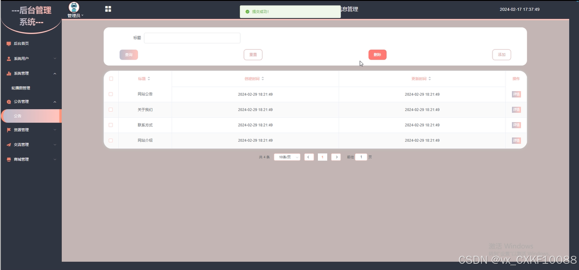579x270 pixels.
Task: Expand the 交流管理 chevron
Action: [55, 145]
